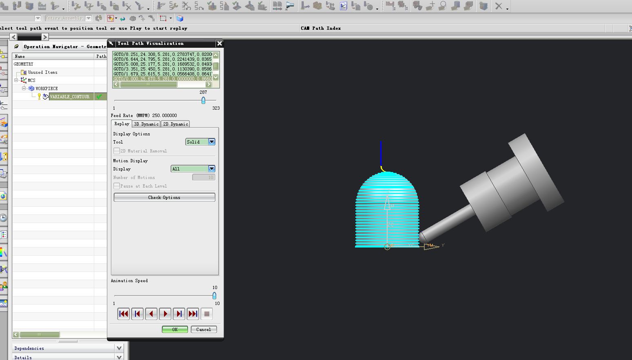This screenshot has height=360, width=632.
Task: Open the Entire Assembly scope dropdown
Action: coord(89,18)
